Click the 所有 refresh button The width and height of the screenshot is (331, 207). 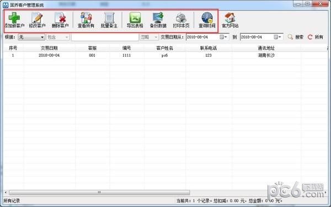click(x=316, y=37)
